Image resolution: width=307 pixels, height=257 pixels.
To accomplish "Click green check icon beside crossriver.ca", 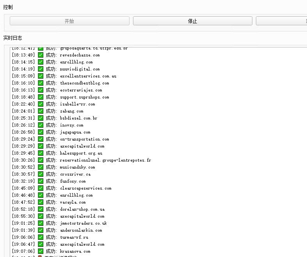I will click(41, 174).
